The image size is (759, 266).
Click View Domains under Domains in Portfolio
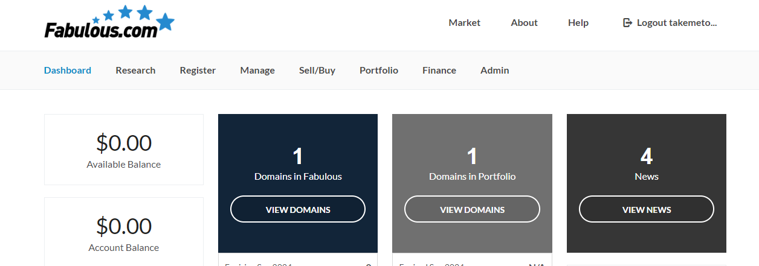[472, 209]
